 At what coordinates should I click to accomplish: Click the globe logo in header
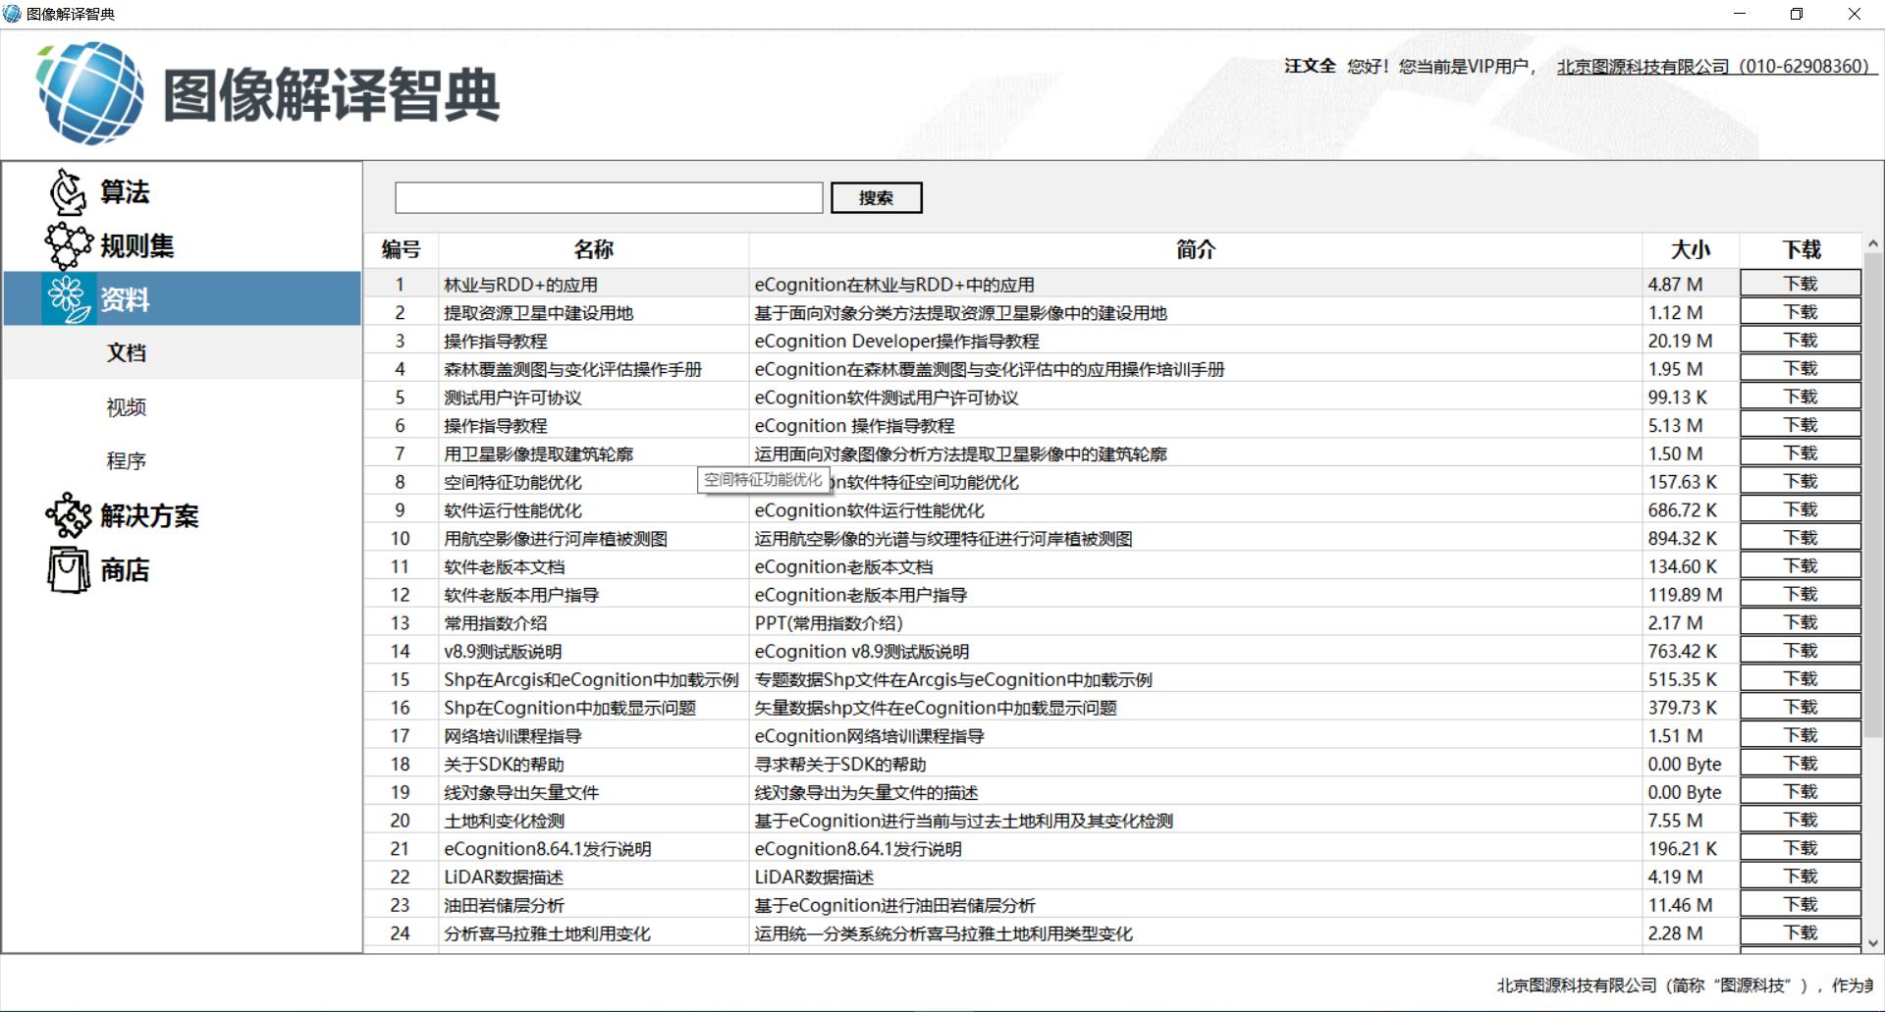coord(90,93)
